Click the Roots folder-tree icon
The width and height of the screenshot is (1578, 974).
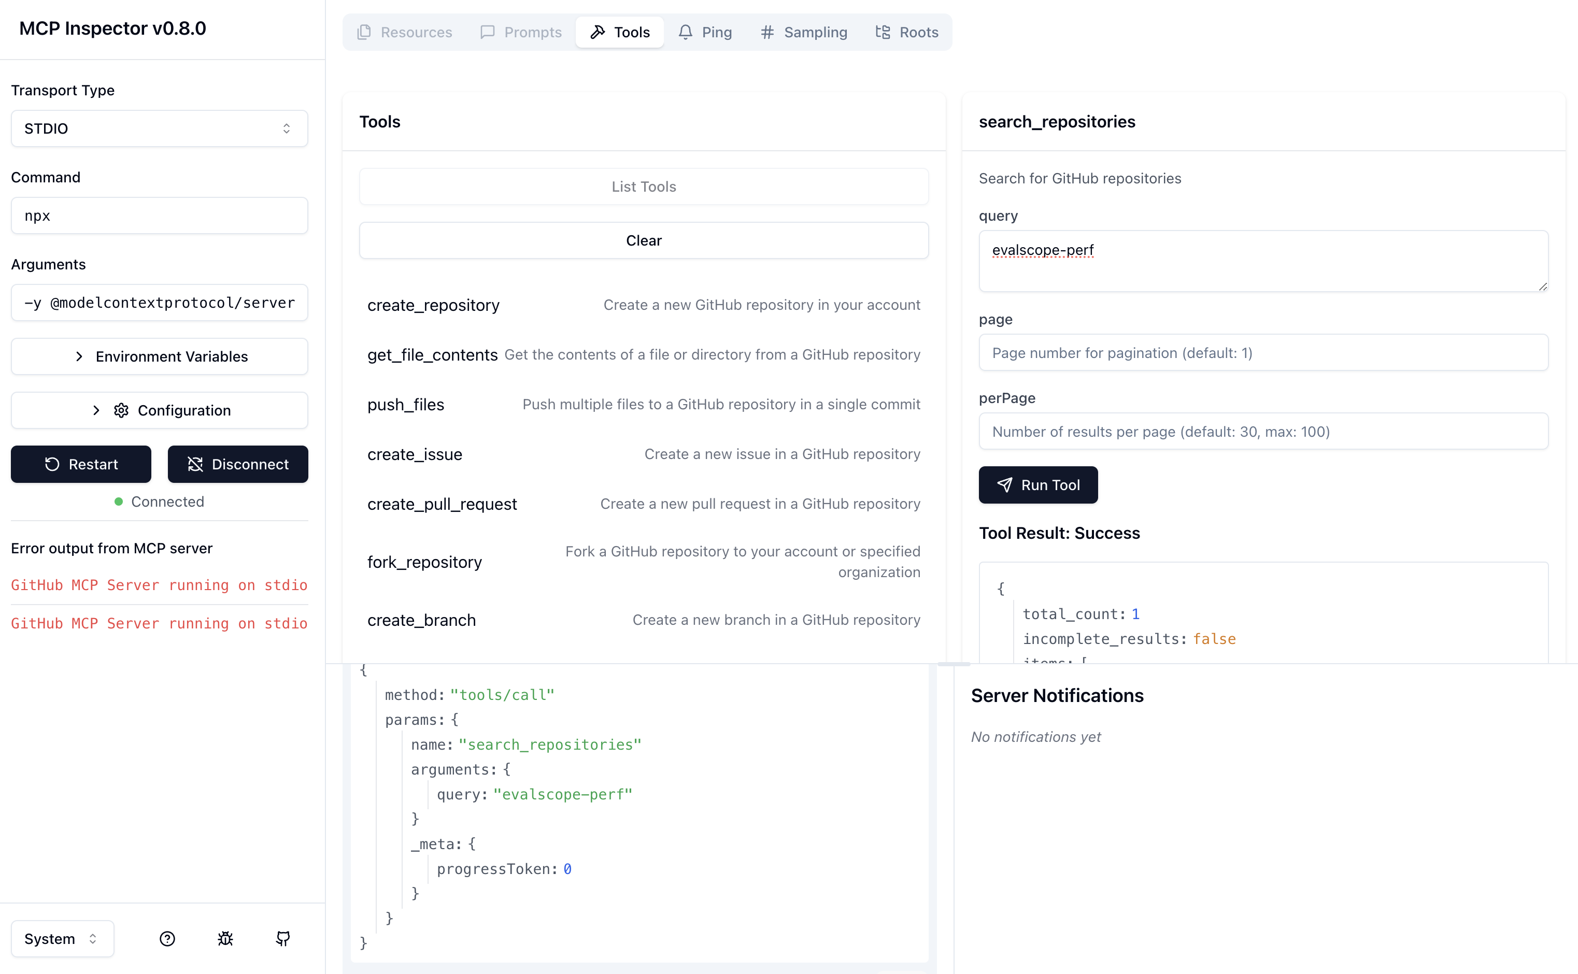pos(882,32)
